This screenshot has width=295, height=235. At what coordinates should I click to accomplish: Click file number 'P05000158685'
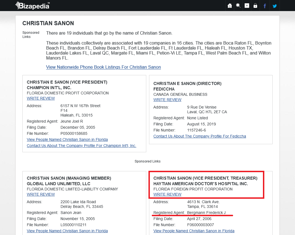tap(74, 133)
